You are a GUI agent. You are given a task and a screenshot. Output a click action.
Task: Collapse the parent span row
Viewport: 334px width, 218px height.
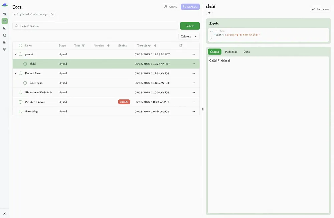point(16,54)
